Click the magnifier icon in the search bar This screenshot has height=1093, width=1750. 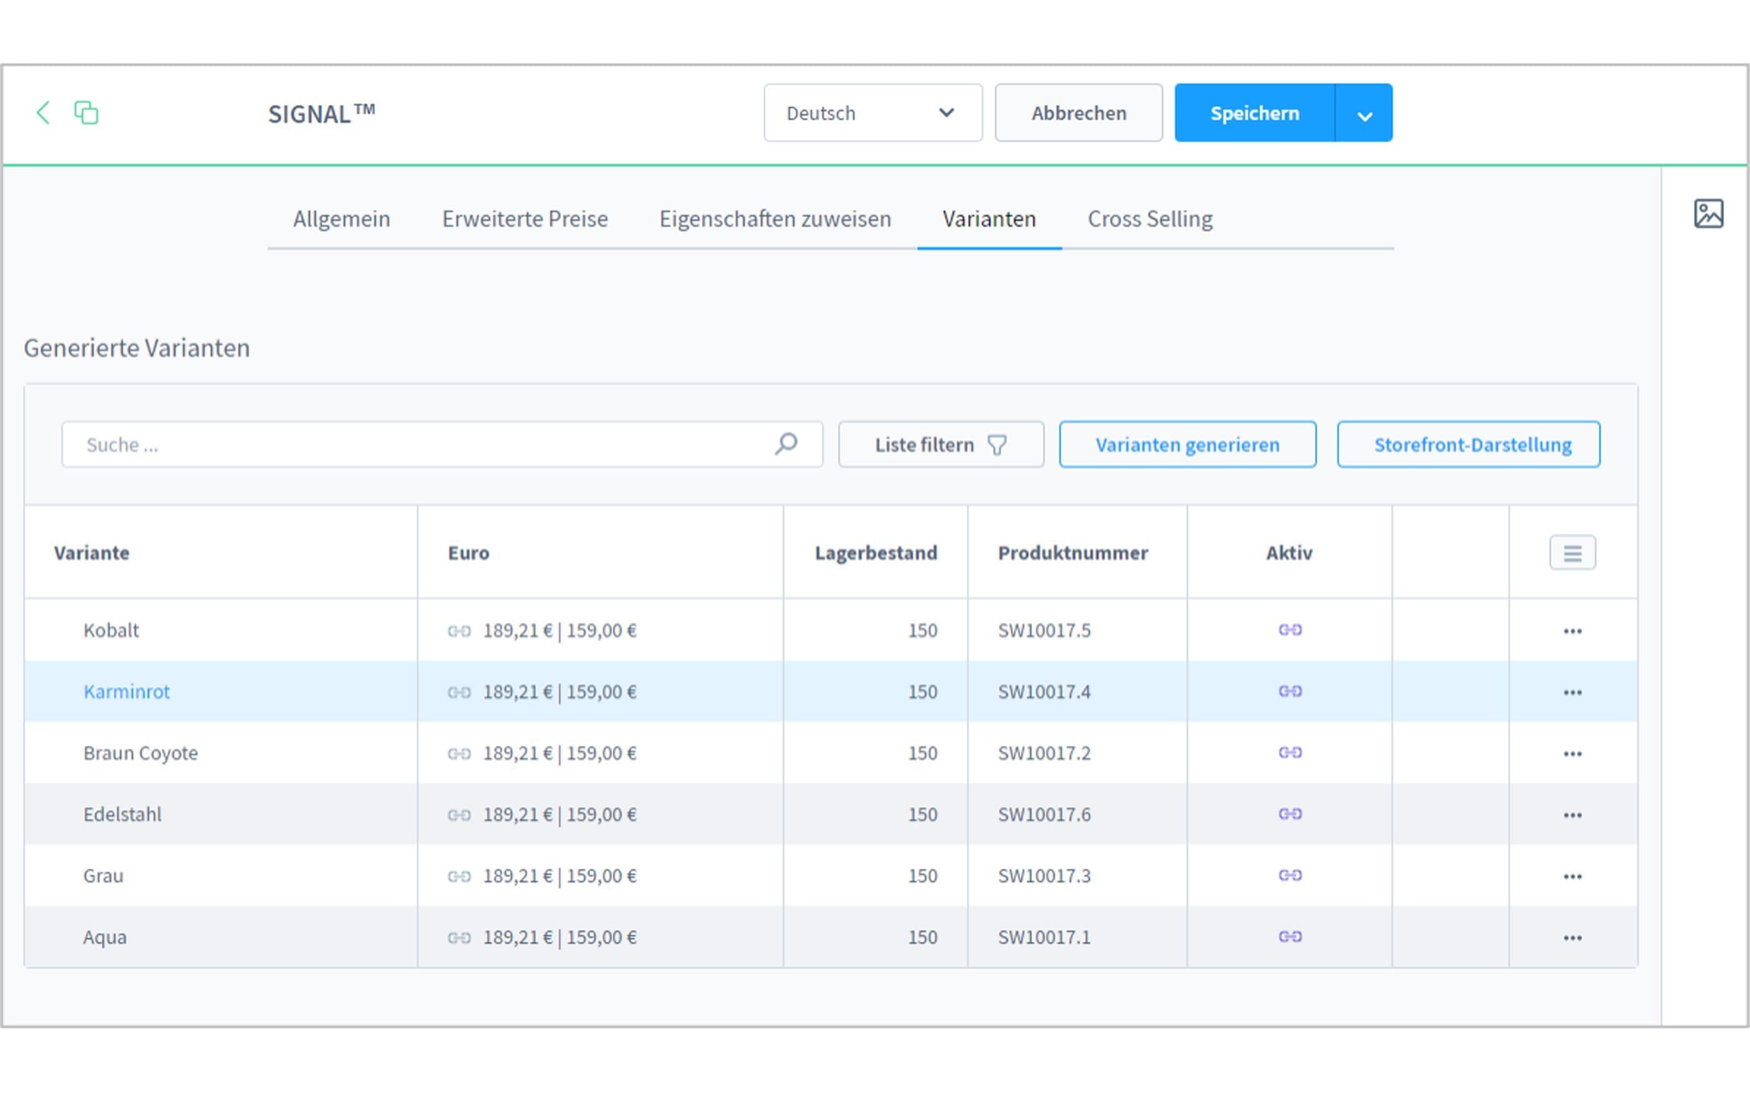click(x=784, y=444)
